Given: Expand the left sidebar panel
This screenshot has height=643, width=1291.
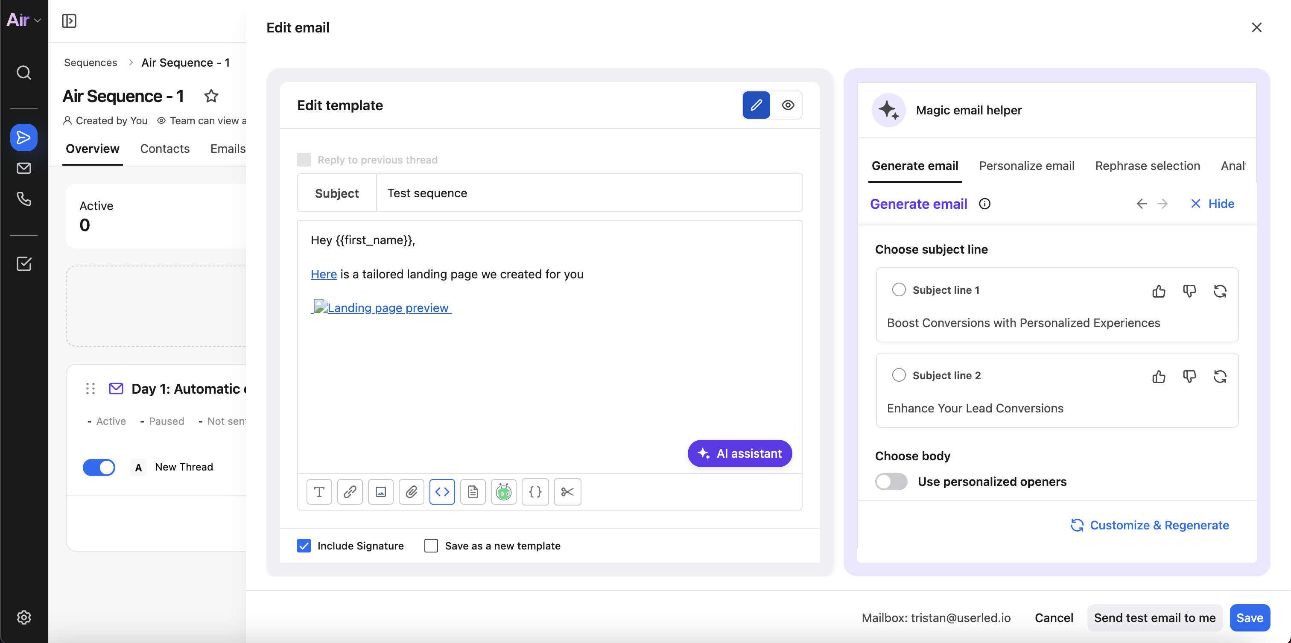Looking at the screenshot, I should (x=69, y=21).
